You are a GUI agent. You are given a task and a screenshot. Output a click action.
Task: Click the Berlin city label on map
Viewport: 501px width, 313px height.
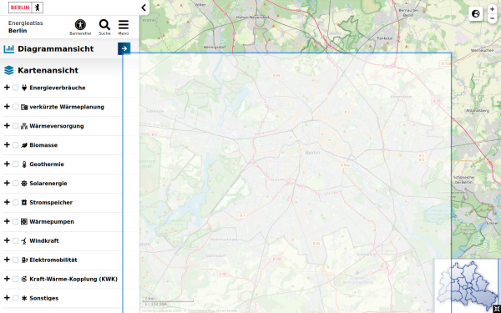coord(312,153)
